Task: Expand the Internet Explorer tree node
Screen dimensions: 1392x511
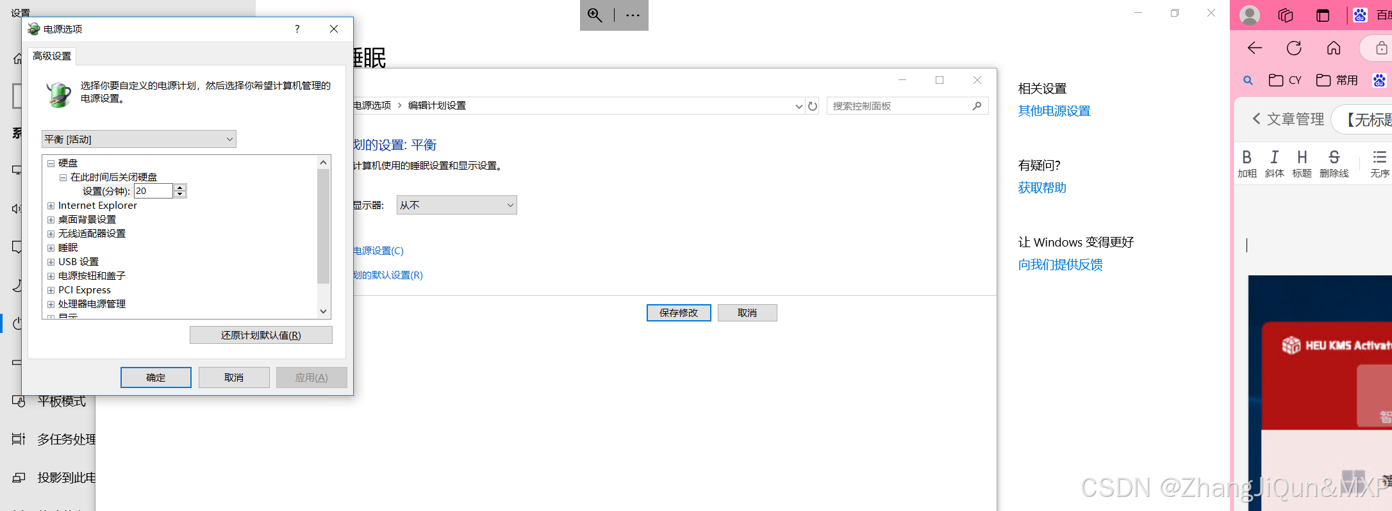Action: (x=51, y=206)
